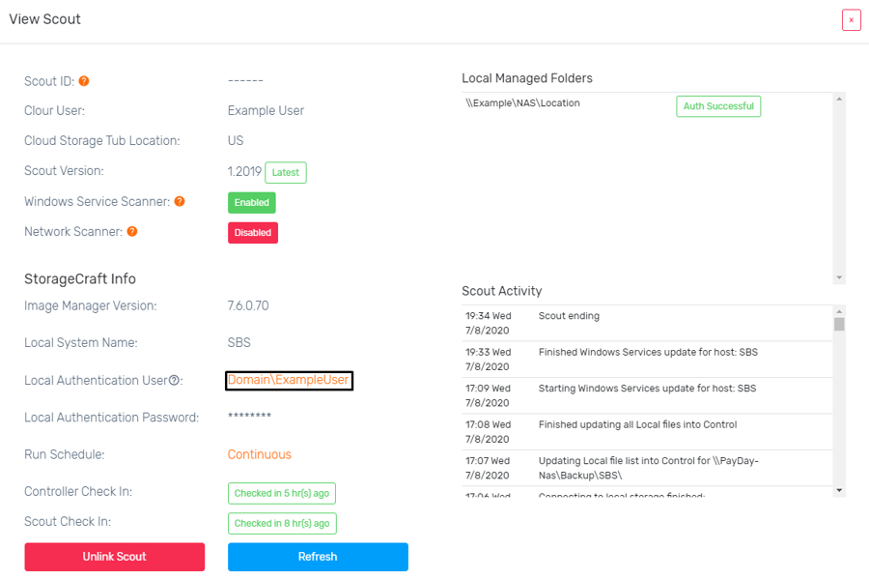The image size is (869, 579).
Task: Click the Scout Check In status badge
Action: (281, 523)
